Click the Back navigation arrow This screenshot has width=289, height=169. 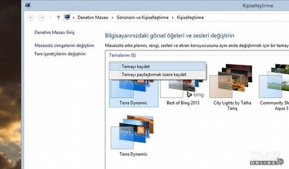(x=31, y=18)
